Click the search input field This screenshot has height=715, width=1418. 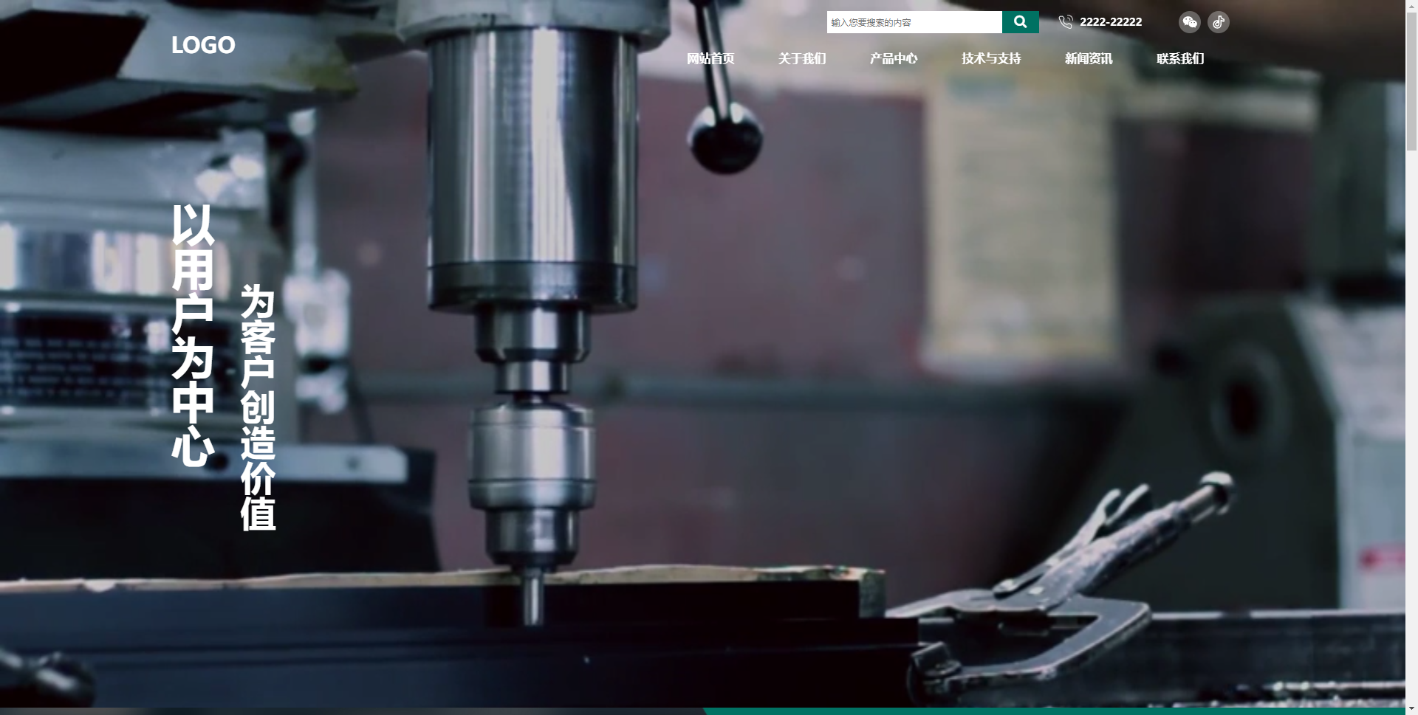[x=914, y=22]
